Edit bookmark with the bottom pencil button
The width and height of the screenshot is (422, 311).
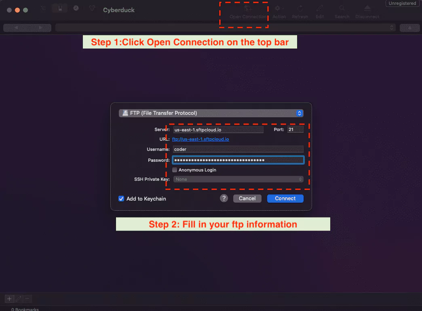(18, 299)
